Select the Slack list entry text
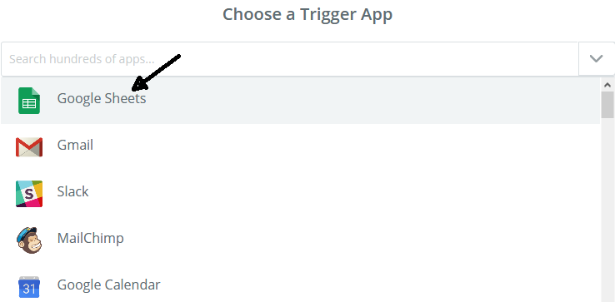Screen dimensions: 615x302 [x=73, y=191]
